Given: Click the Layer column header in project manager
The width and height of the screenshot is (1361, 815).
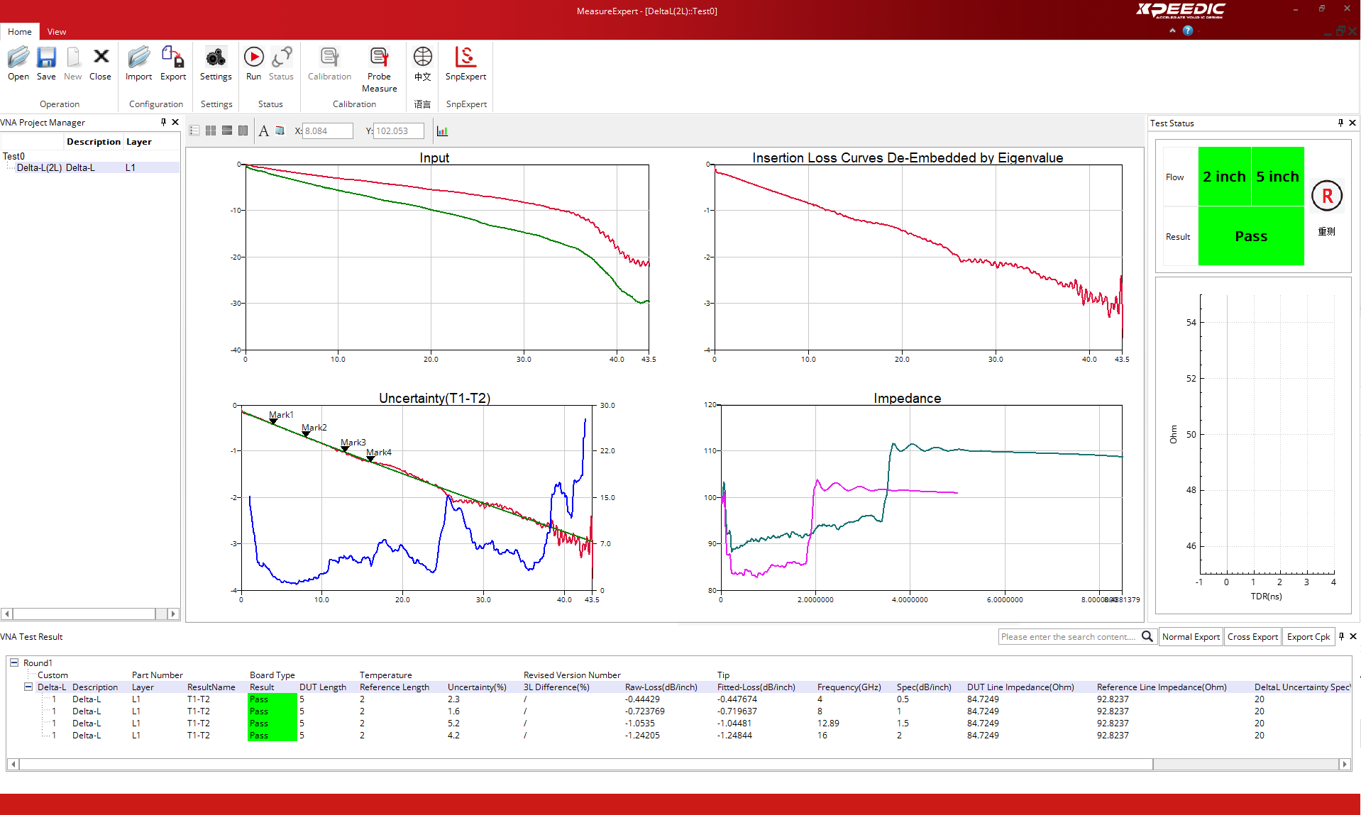Looking at the screenshot, I should click(139, 142).
